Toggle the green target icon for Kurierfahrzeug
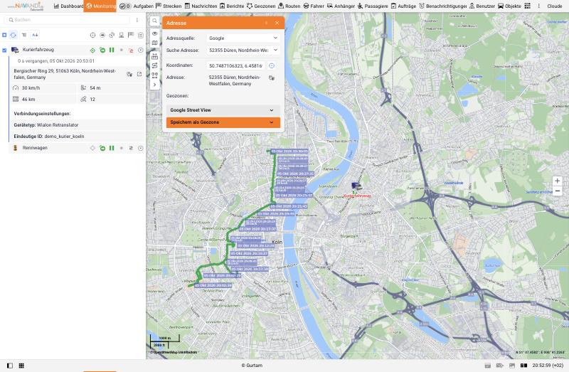Screen dimensions: 569x372 [92, 50]
